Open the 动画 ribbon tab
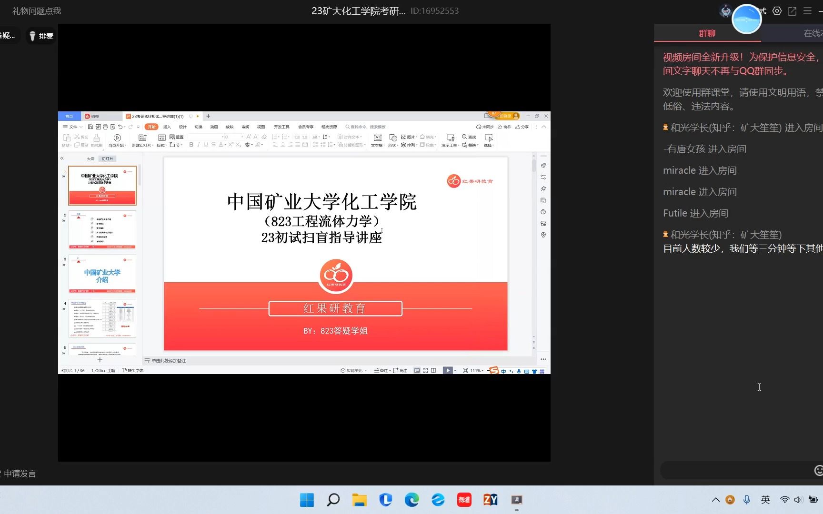The height and width of the screenshot is (514, 823). [x=214, y=127]
